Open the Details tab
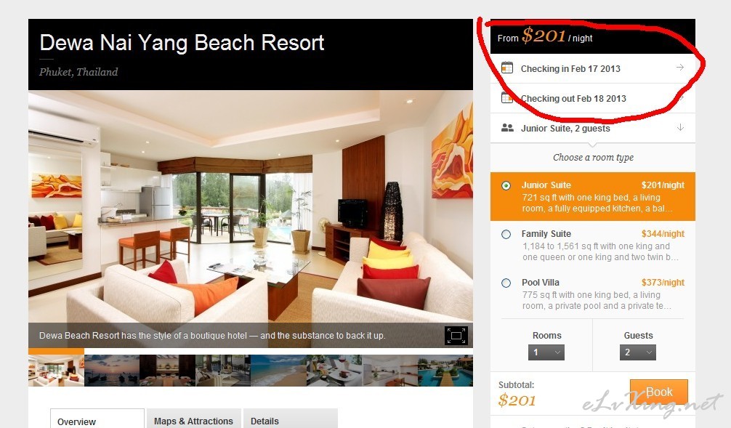Viewport: 731px width, 428px height. pos(291,419)
